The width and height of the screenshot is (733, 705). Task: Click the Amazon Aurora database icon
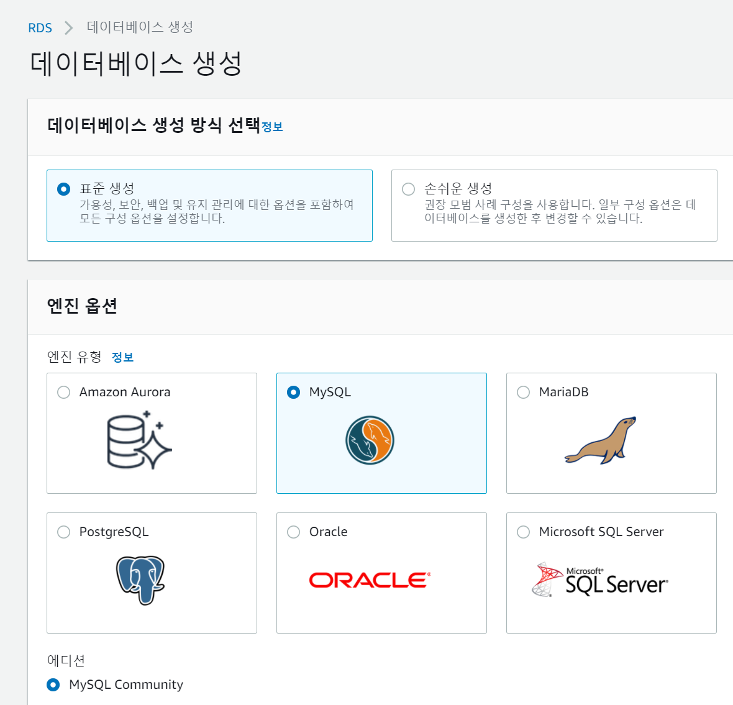click(139, 440)
